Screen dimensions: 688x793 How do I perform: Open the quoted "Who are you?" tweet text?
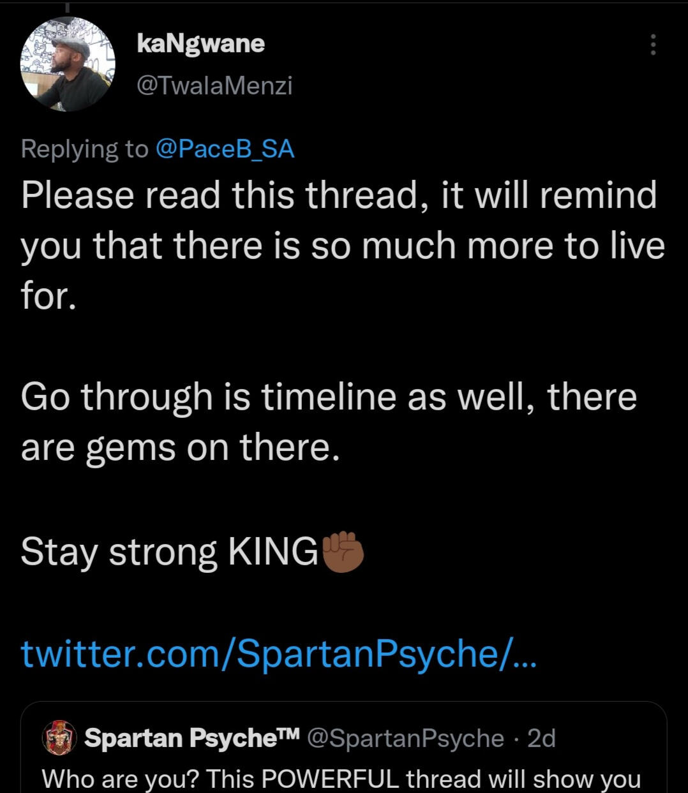tap(341, 779)
